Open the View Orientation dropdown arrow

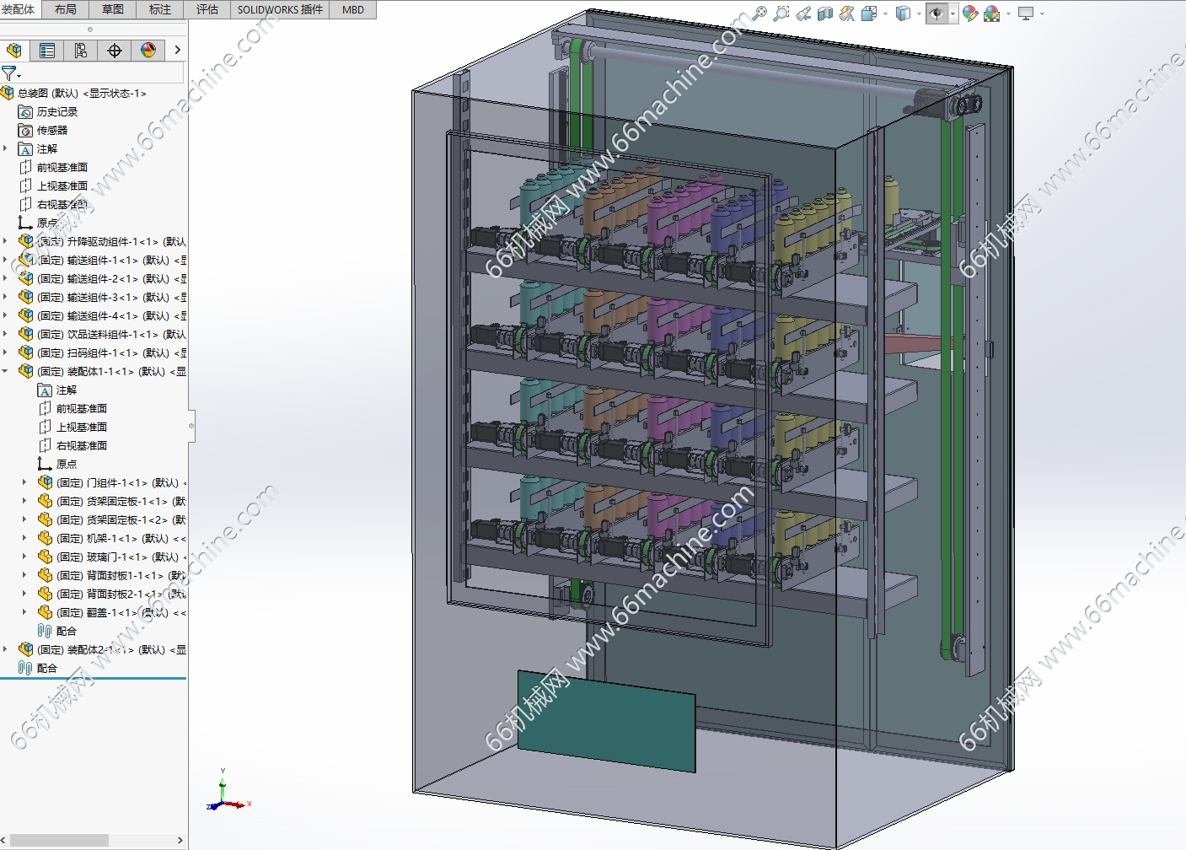click(x=885, y=13)
